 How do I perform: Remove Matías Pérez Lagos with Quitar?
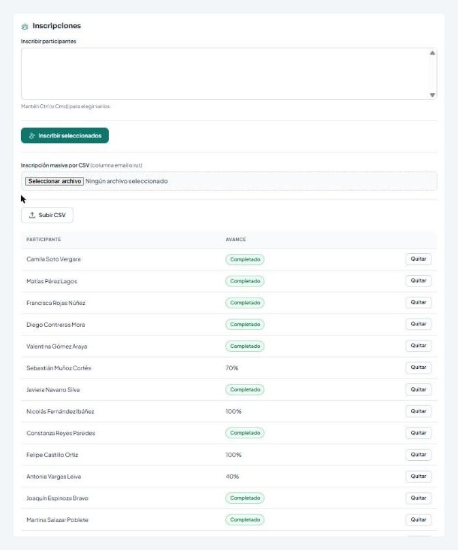(419, 280)
